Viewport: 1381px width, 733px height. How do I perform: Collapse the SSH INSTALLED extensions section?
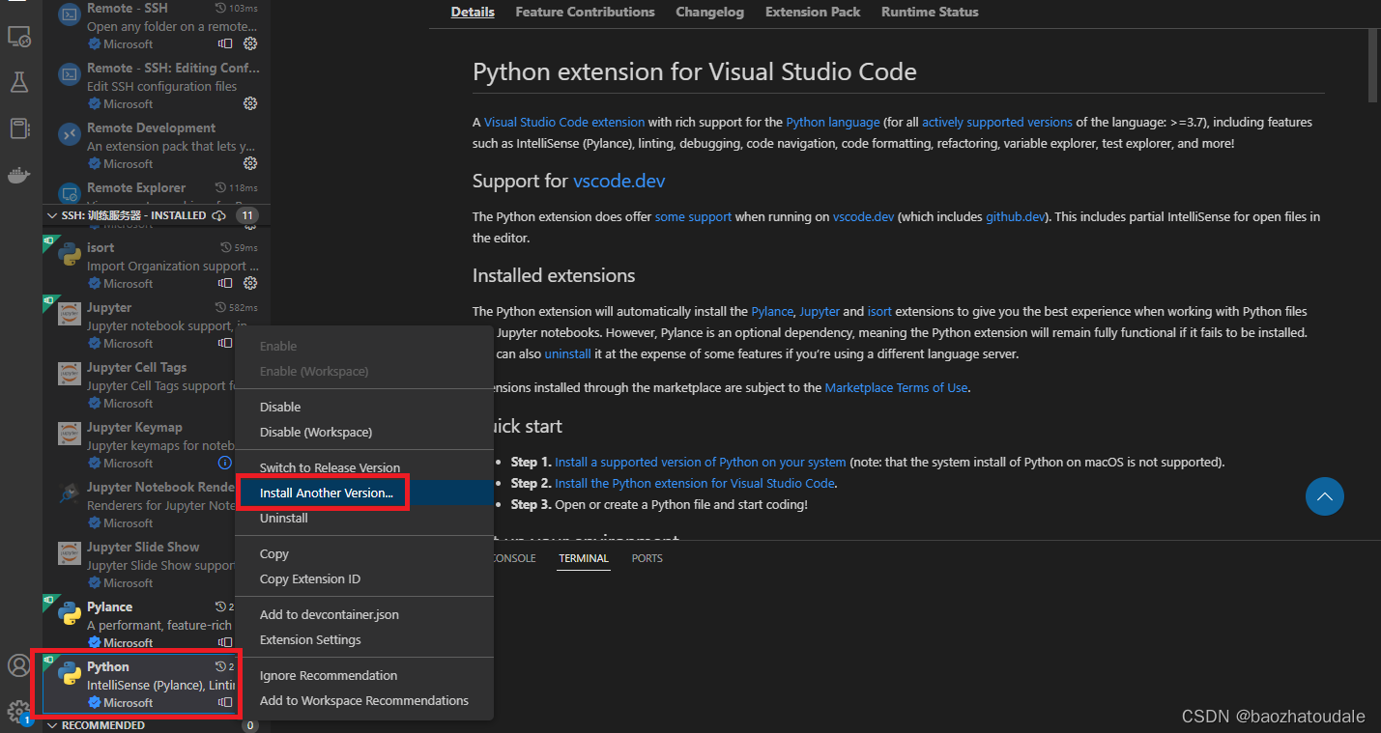click(x=52, y=215)
